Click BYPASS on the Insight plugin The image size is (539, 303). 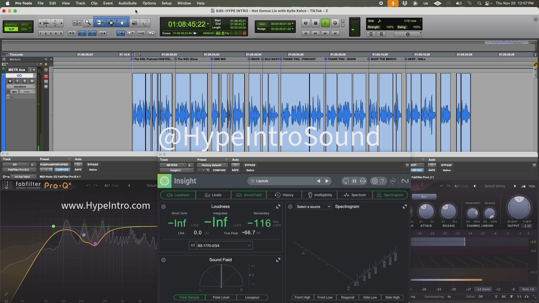pyautogui.click(x=250, y=165)
